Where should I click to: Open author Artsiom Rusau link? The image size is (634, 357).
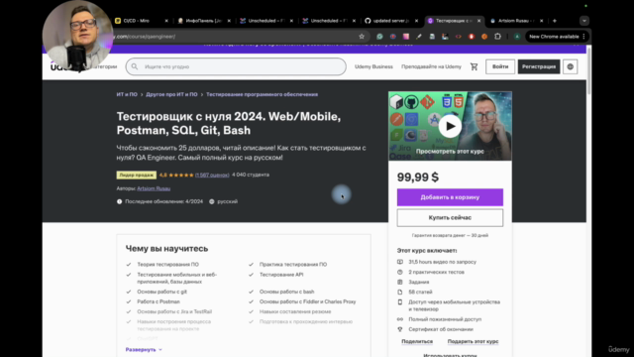[154, 188]
